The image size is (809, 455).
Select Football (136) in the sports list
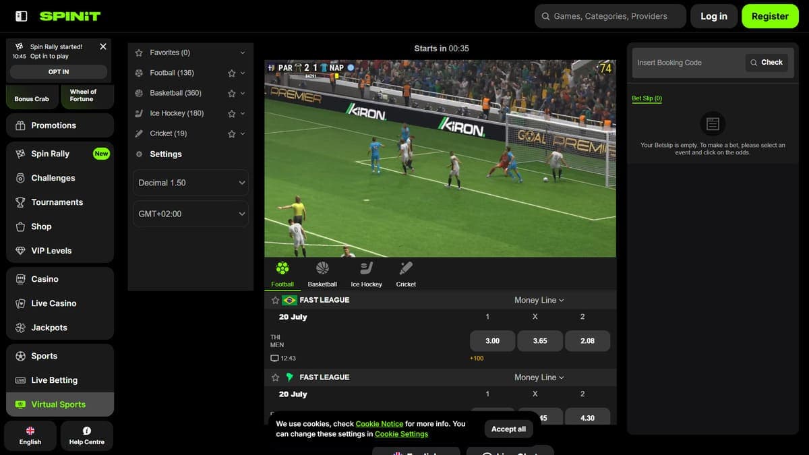click(172, 73)
